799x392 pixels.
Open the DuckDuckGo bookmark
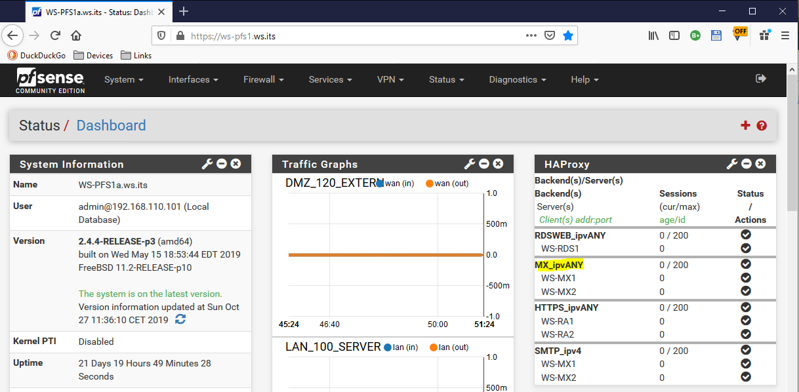coord(37,56)
